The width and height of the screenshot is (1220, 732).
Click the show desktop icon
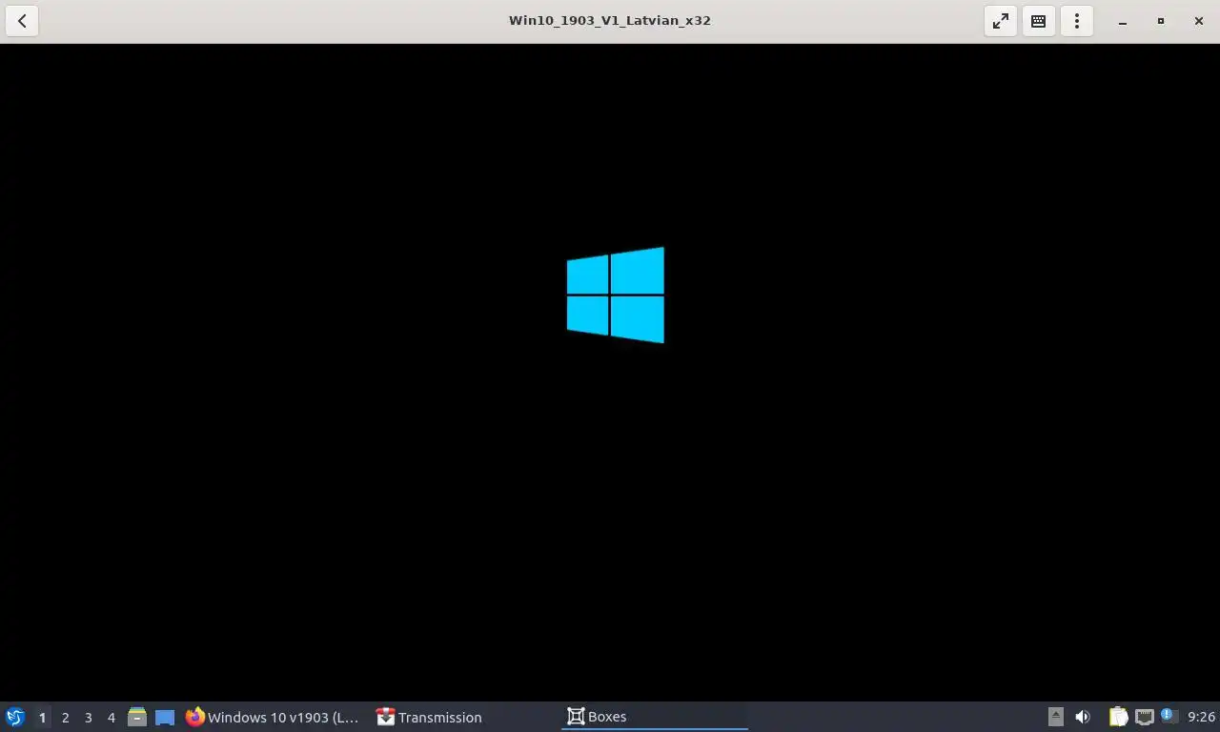click(x=165, y=717)
